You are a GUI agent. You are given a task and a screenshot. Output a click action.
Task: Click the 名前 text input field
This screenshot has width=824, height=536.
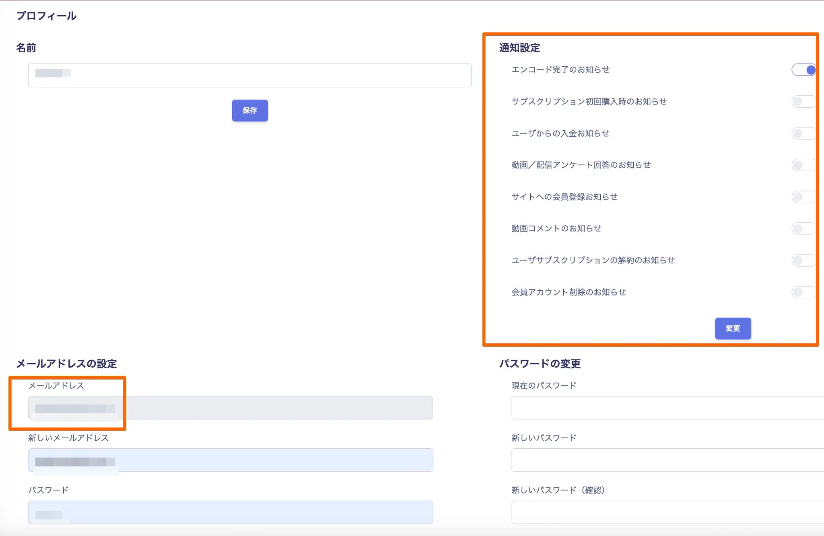249,75
